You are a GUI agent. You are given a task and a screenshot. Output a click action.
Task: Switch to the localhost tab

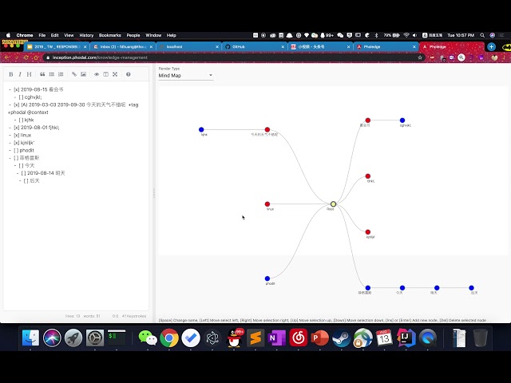[189, 47]
